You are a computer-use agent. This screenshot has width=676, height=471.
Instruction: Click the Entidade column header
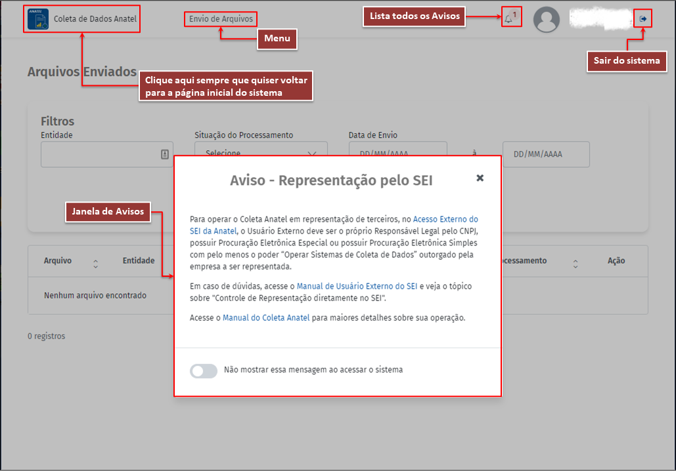tap(139, 260)
